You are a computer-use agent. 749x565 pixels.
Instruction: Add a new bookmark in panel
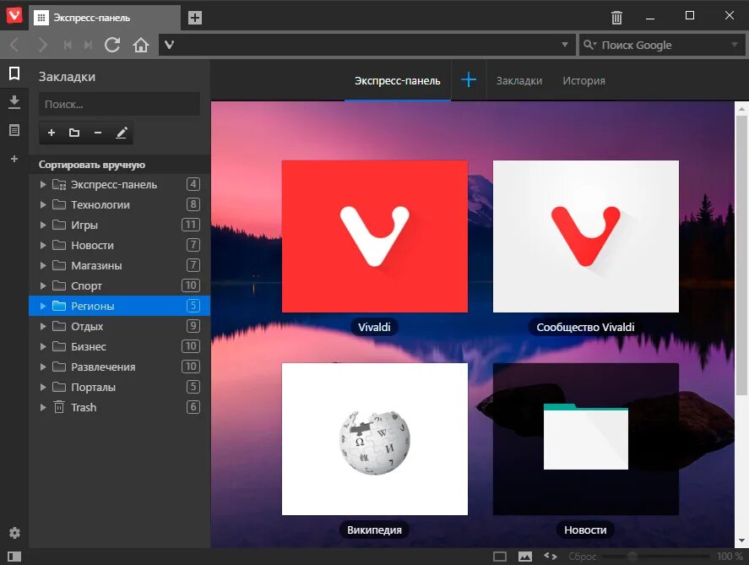click(52, 133)
